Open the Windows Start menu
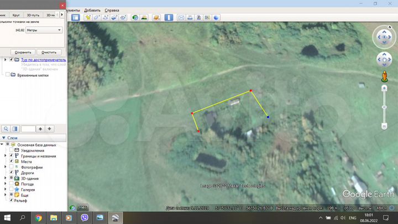The height and width of the screenshot is (224, 398). [7, 218]
